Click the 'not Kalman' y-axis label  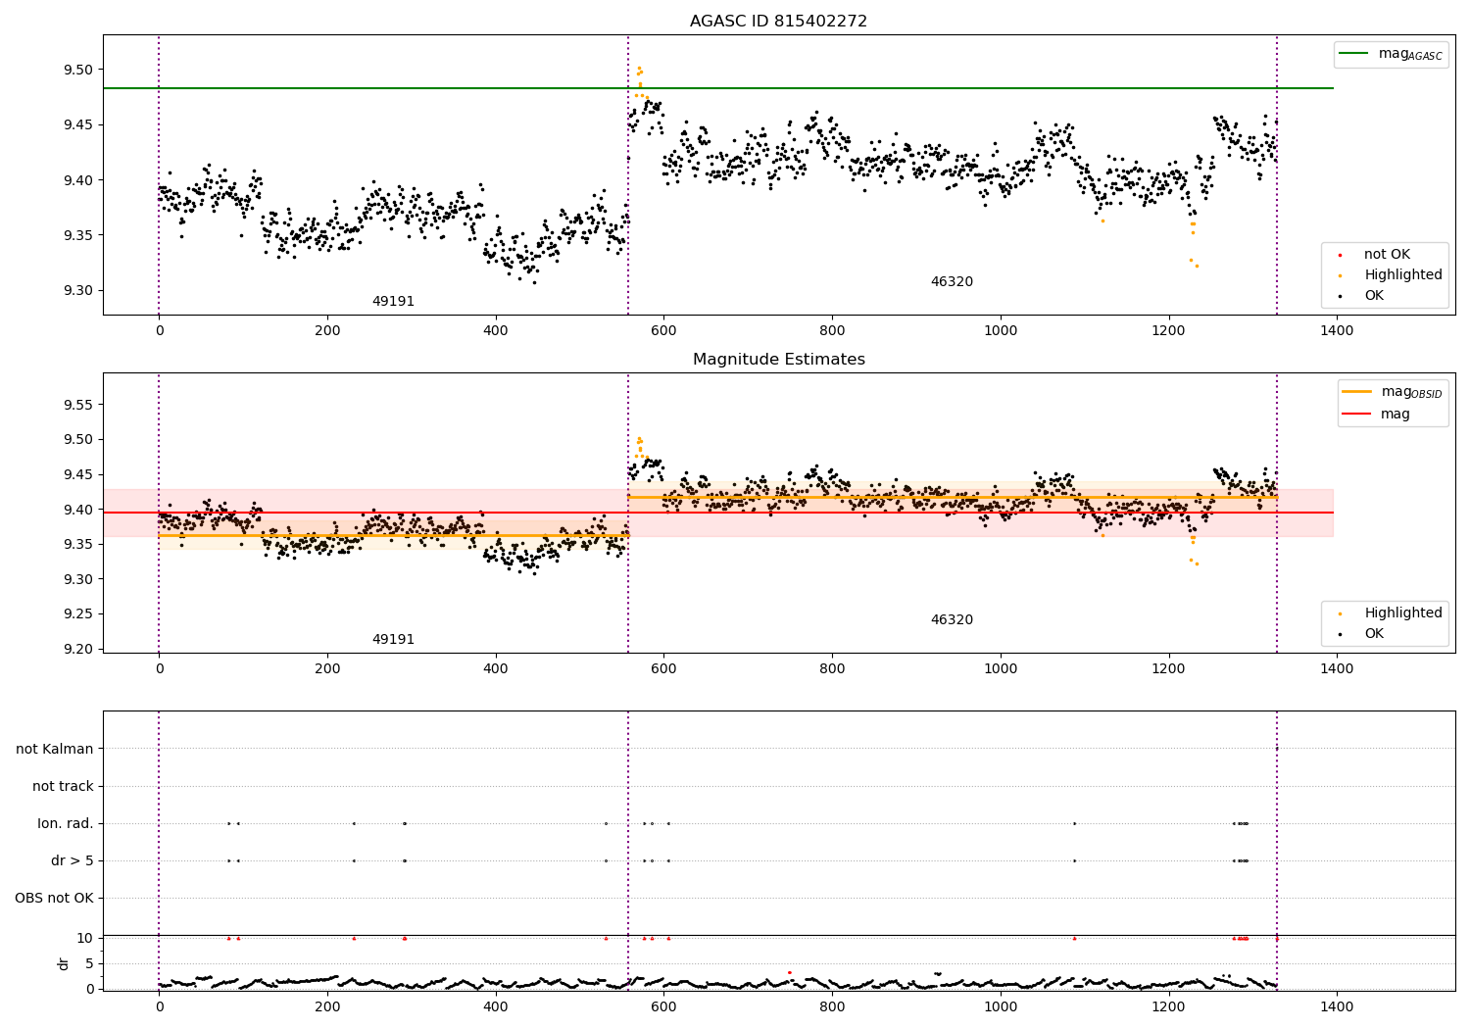point(55,749)
